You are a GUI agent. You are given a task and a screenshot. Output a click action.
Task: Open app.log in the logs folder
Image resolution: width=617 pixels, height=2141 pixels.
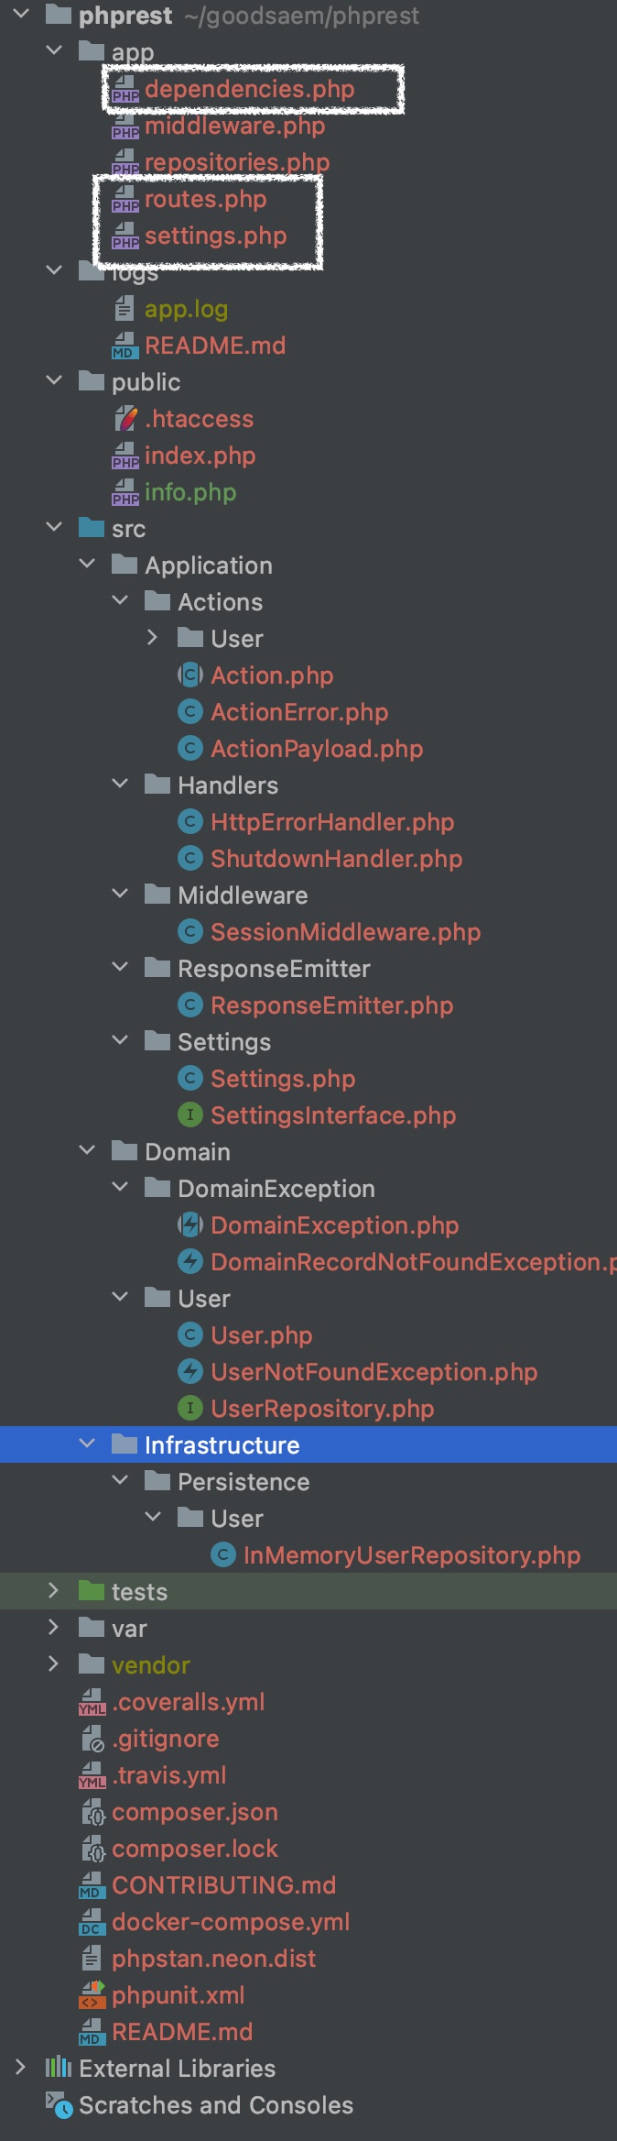click(186, 309)
